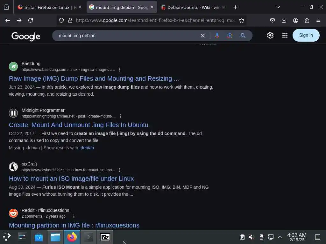Open Google quick settings gear

tap(270, 35)
